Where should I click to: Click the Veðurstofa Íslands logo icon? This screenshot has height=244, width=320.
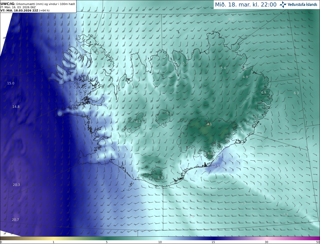pos(283,4)
